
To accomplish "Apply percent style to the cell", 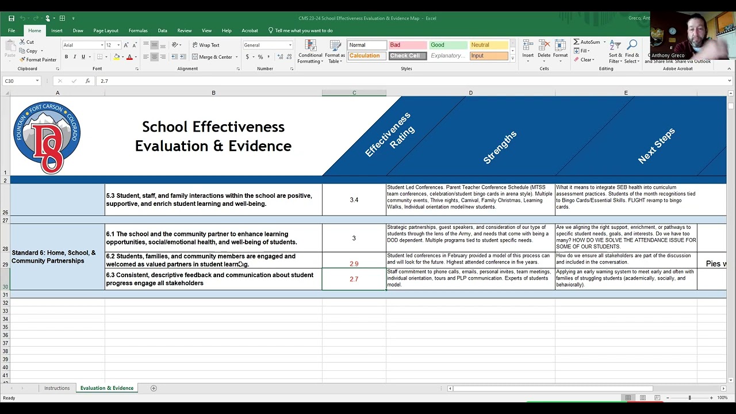I will [x=260, y=57].
